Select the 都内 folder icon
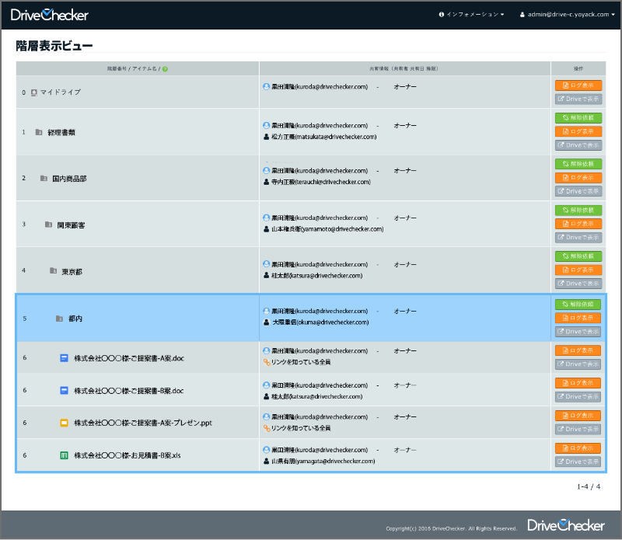Viewport: 622px width, 540px height. click(60, 319)
